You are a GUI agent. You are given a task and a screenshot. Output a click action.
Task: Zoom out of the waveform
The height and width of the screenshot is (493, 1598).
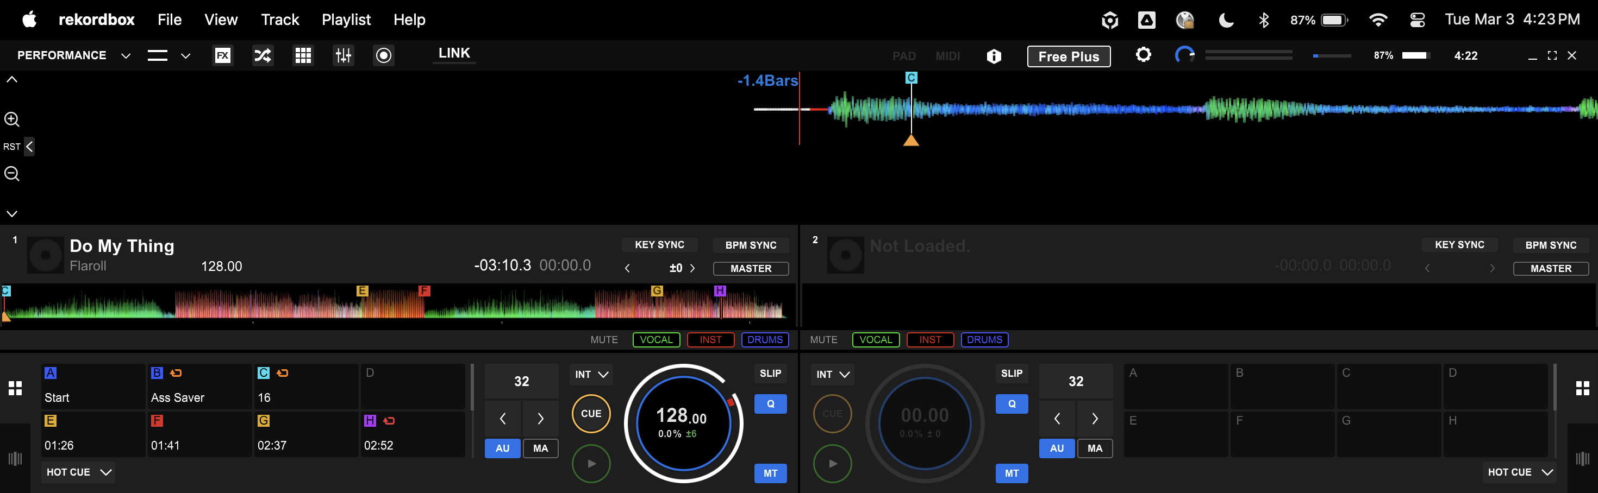click(12, 174)
